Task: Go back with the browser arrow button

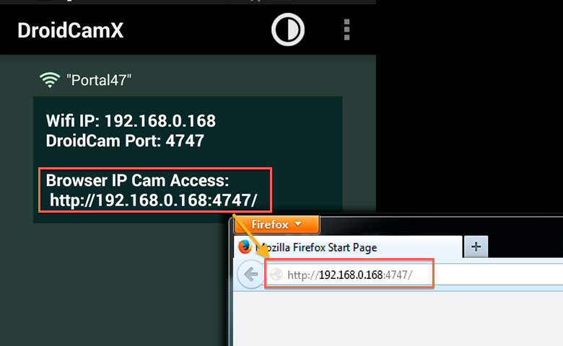Action: tap(250, 275)
